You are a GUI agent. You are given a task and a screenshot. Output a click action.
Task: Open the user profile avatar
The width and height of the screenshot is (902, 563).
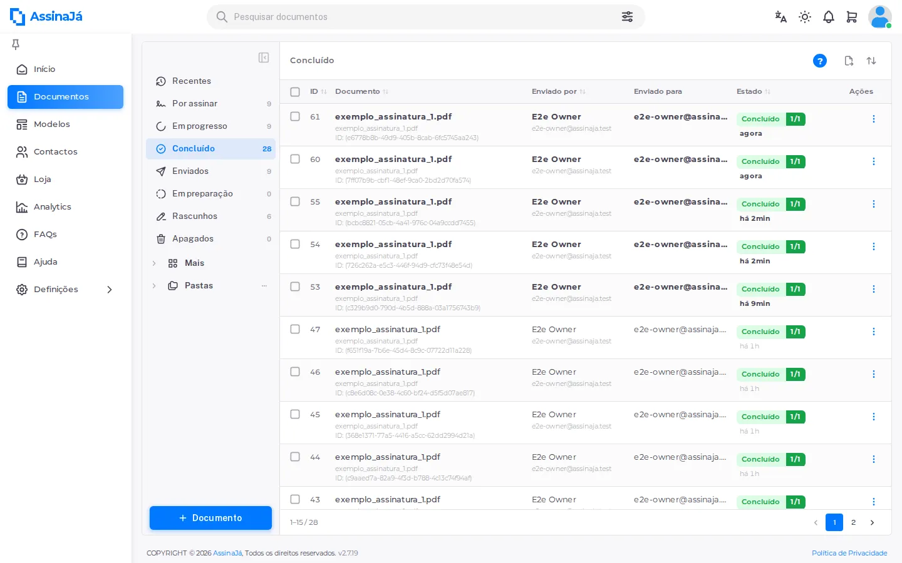pos(879,17)
